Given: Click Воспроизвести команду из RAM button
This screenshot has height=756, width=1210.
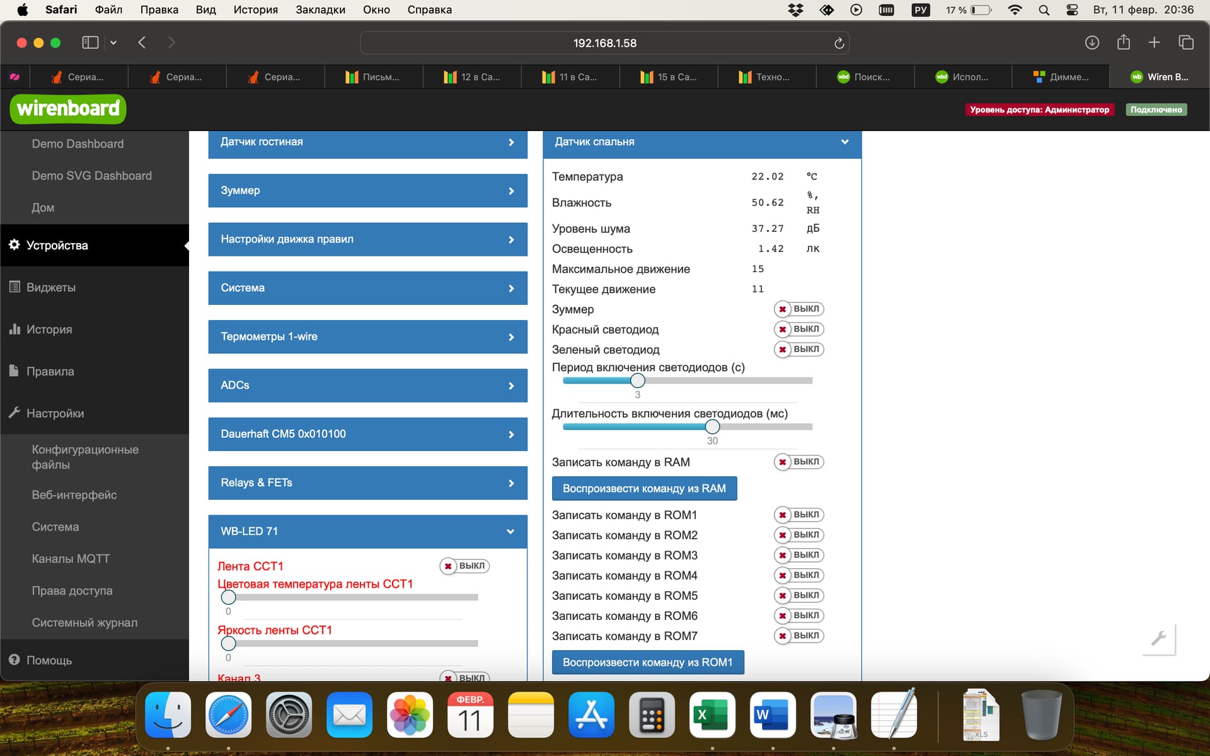Looking at the screenshot, I should click(644, 488).
